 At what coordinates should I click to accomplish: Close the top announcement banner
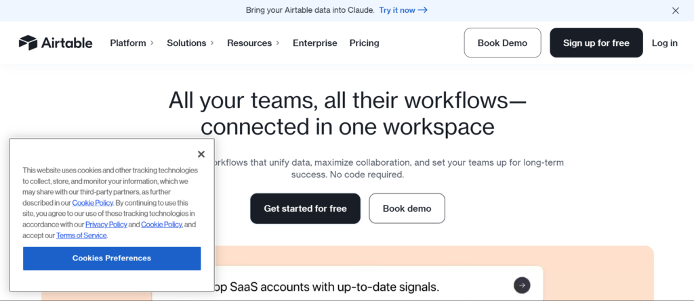pos(675,10)
